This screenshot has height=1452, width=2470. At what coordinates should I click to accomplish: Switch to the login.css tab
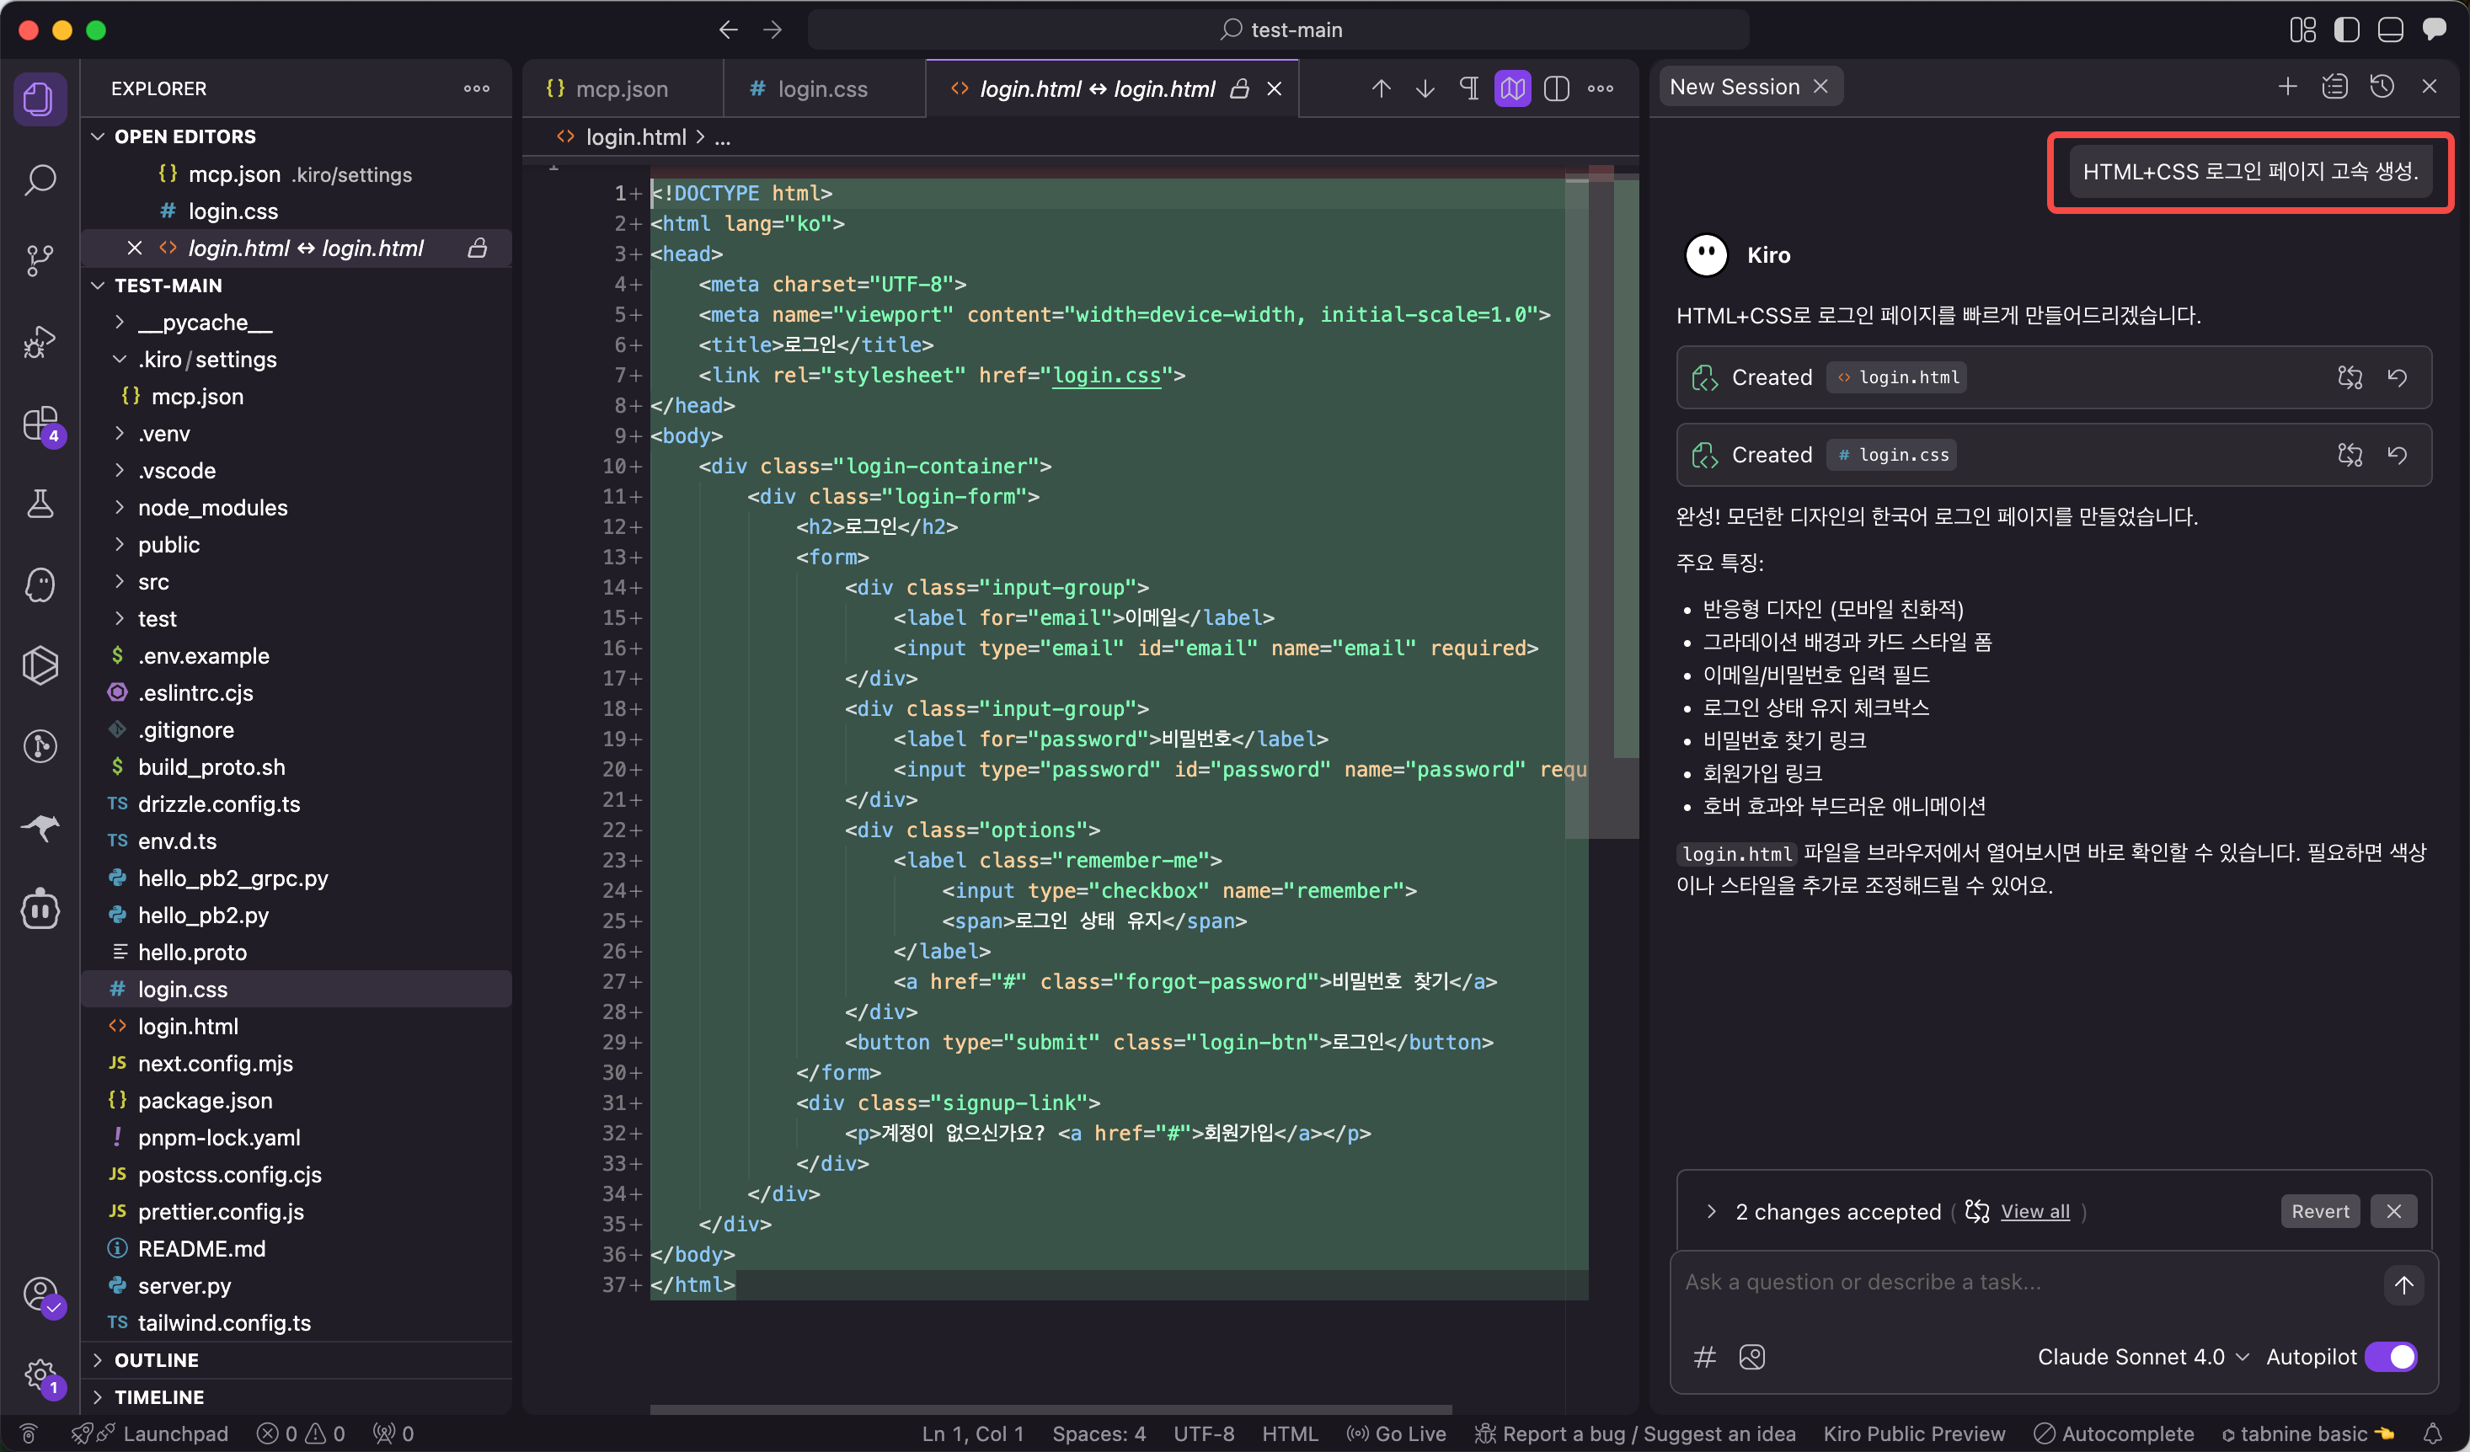pyautogui.click(x=821, y=89)
